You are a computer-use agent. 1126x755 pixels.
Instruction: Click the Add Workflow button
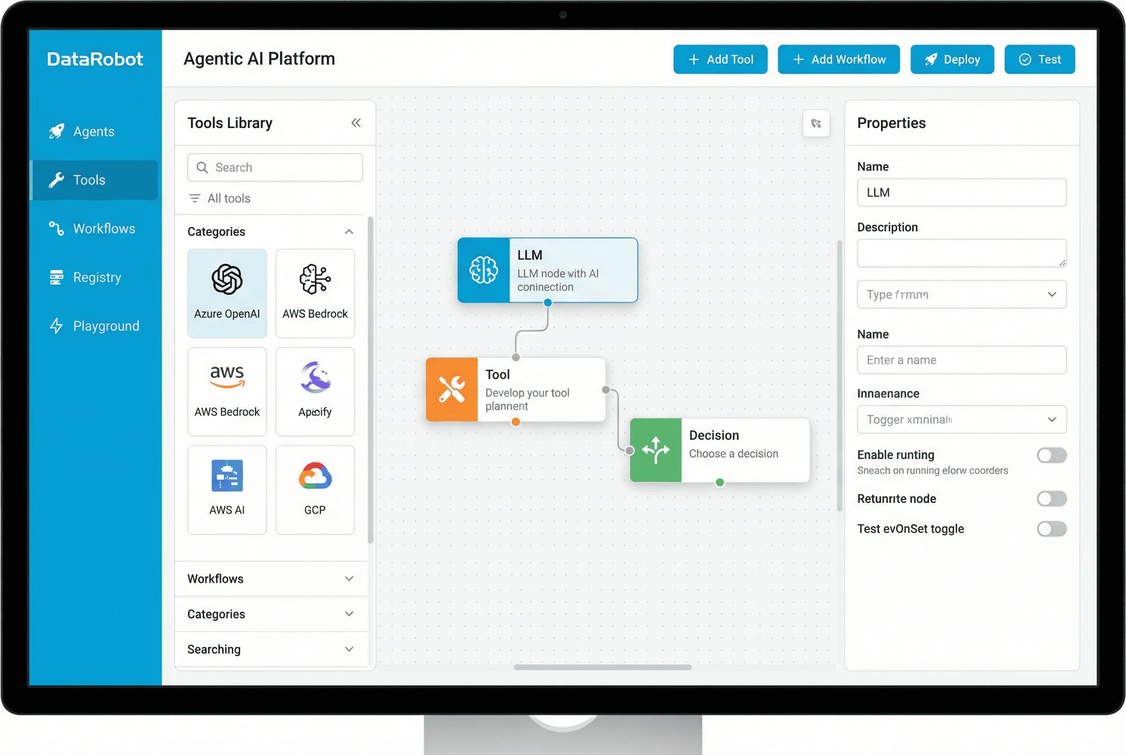(838, 59)
